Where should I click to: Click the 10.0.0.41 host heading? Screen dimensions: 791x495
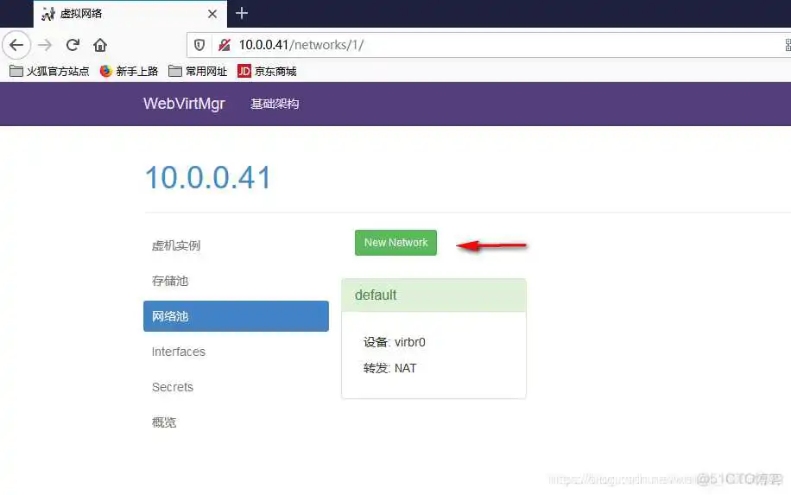point(208,178)
